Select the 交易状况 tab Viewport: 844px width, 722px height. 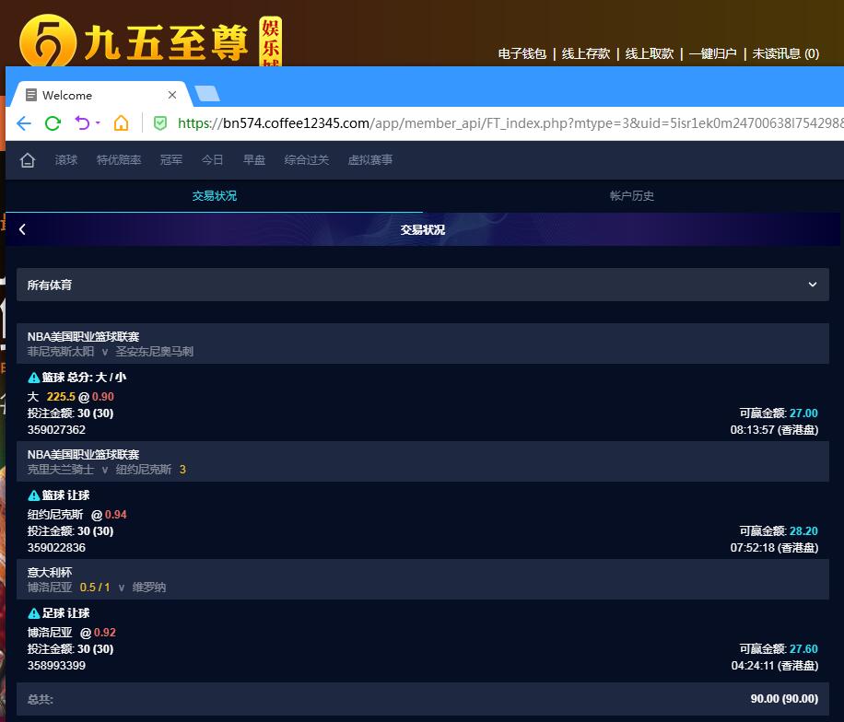tap(214, 196)
